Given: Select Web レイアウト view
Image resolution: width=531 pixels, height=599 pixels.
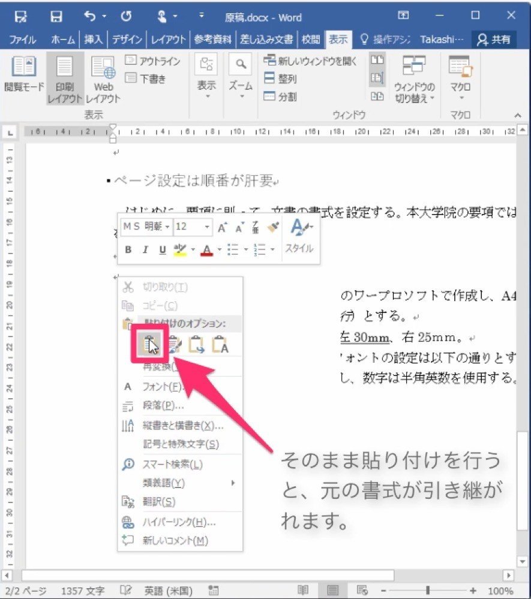Looking at the screenshot, I should [x=103, y=79].
